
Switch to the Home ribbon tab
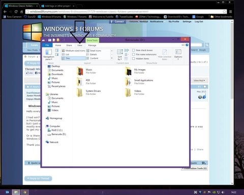(x=58, y=45)
